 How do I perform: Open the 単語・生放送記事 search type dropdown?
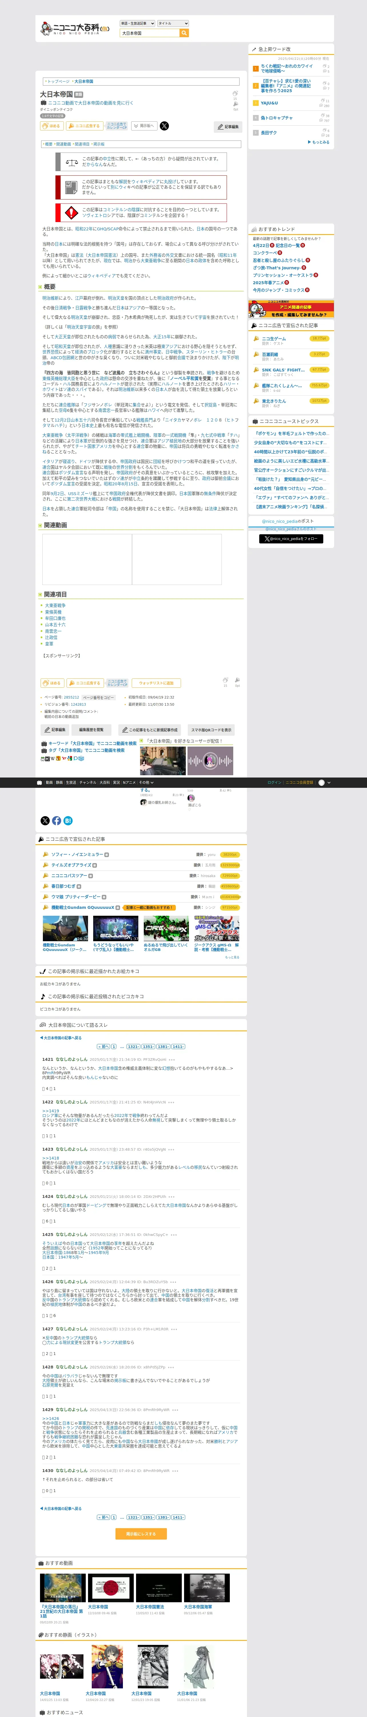point(137,23)
